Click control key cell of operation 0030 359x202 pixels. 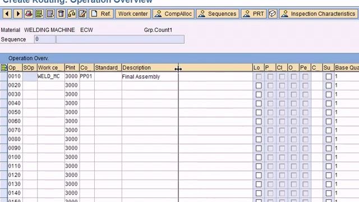(87, 94)
